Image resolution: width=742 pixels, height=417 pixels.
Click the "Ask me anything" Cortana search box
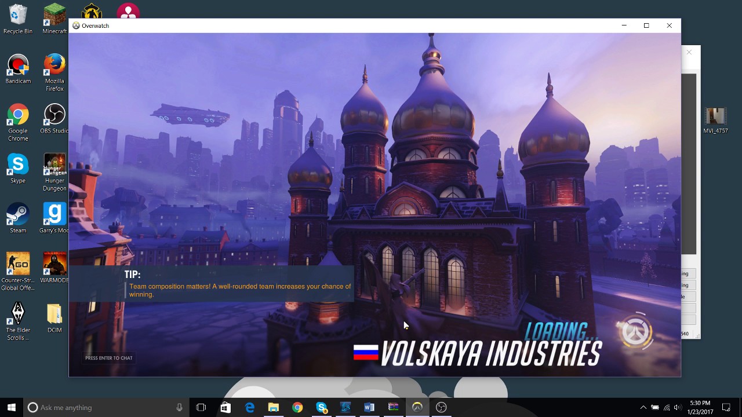point(106,407)
